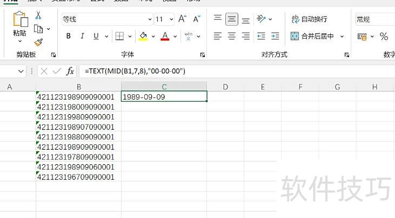Image resolution: width=395 pixels, height=218 pixels.
Task: Select cell with 421123199809090001
Action: pos(78,117)
